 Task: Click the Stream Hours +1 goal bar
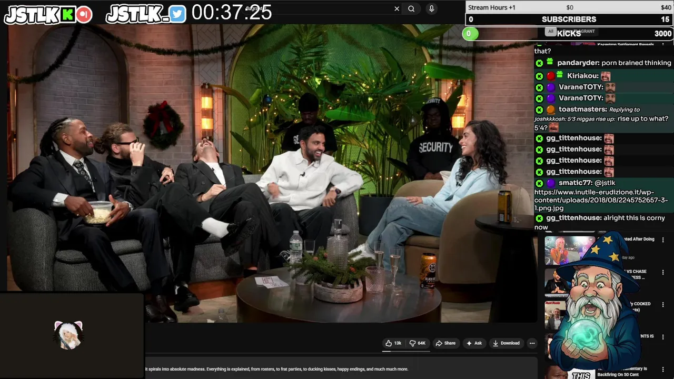569,7
